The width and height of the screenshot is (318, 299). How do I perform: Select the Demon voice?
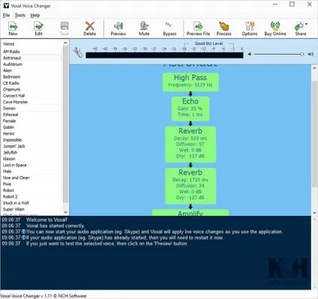[x=31, y=108]
